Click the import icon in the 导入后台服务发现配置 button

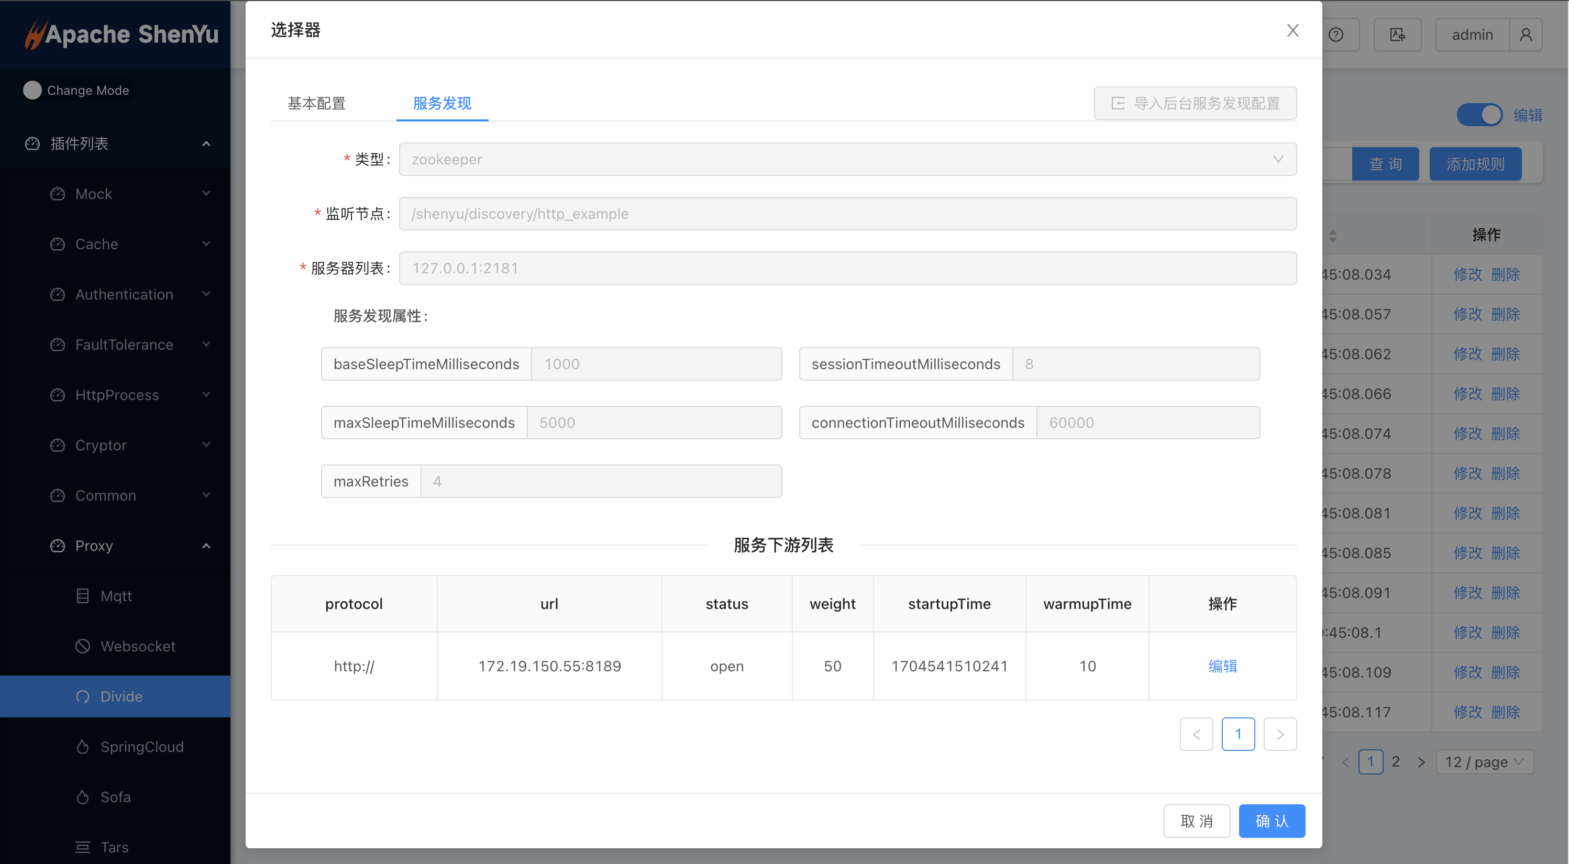1118,104
